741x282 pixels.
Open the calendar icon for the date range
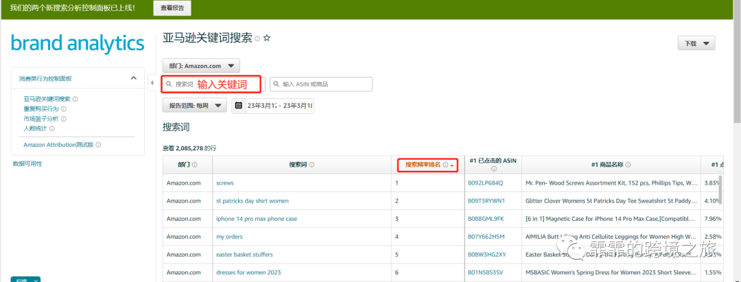pyautogui.click(x=239, y=106)
